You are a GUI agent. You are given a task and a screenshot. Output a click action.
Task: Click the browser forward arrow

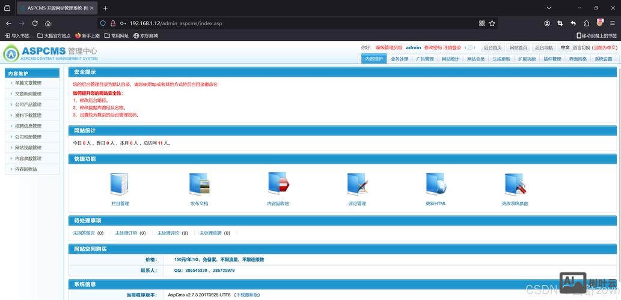tap(22, 23)
